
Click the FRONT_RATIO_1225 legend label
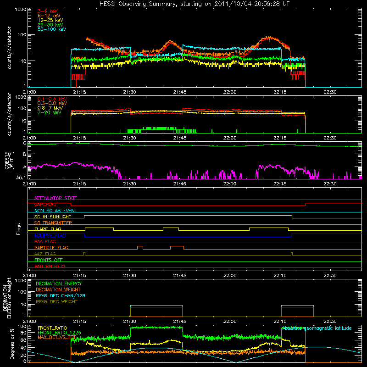pyautogui.click(x=59, y=333)
